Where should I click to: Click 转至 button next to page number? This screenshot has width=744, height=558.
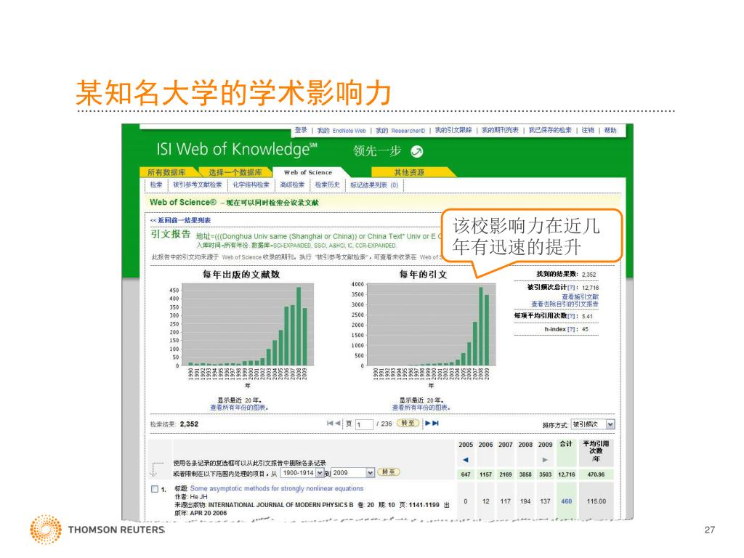point(408,424)
